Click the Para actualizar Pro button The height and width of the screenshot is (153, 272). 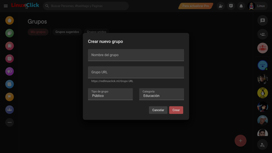[196, 6]
